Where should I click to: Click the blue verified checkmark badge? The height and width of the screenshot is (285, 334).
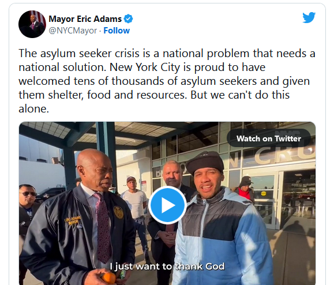(x=129, y=19)
